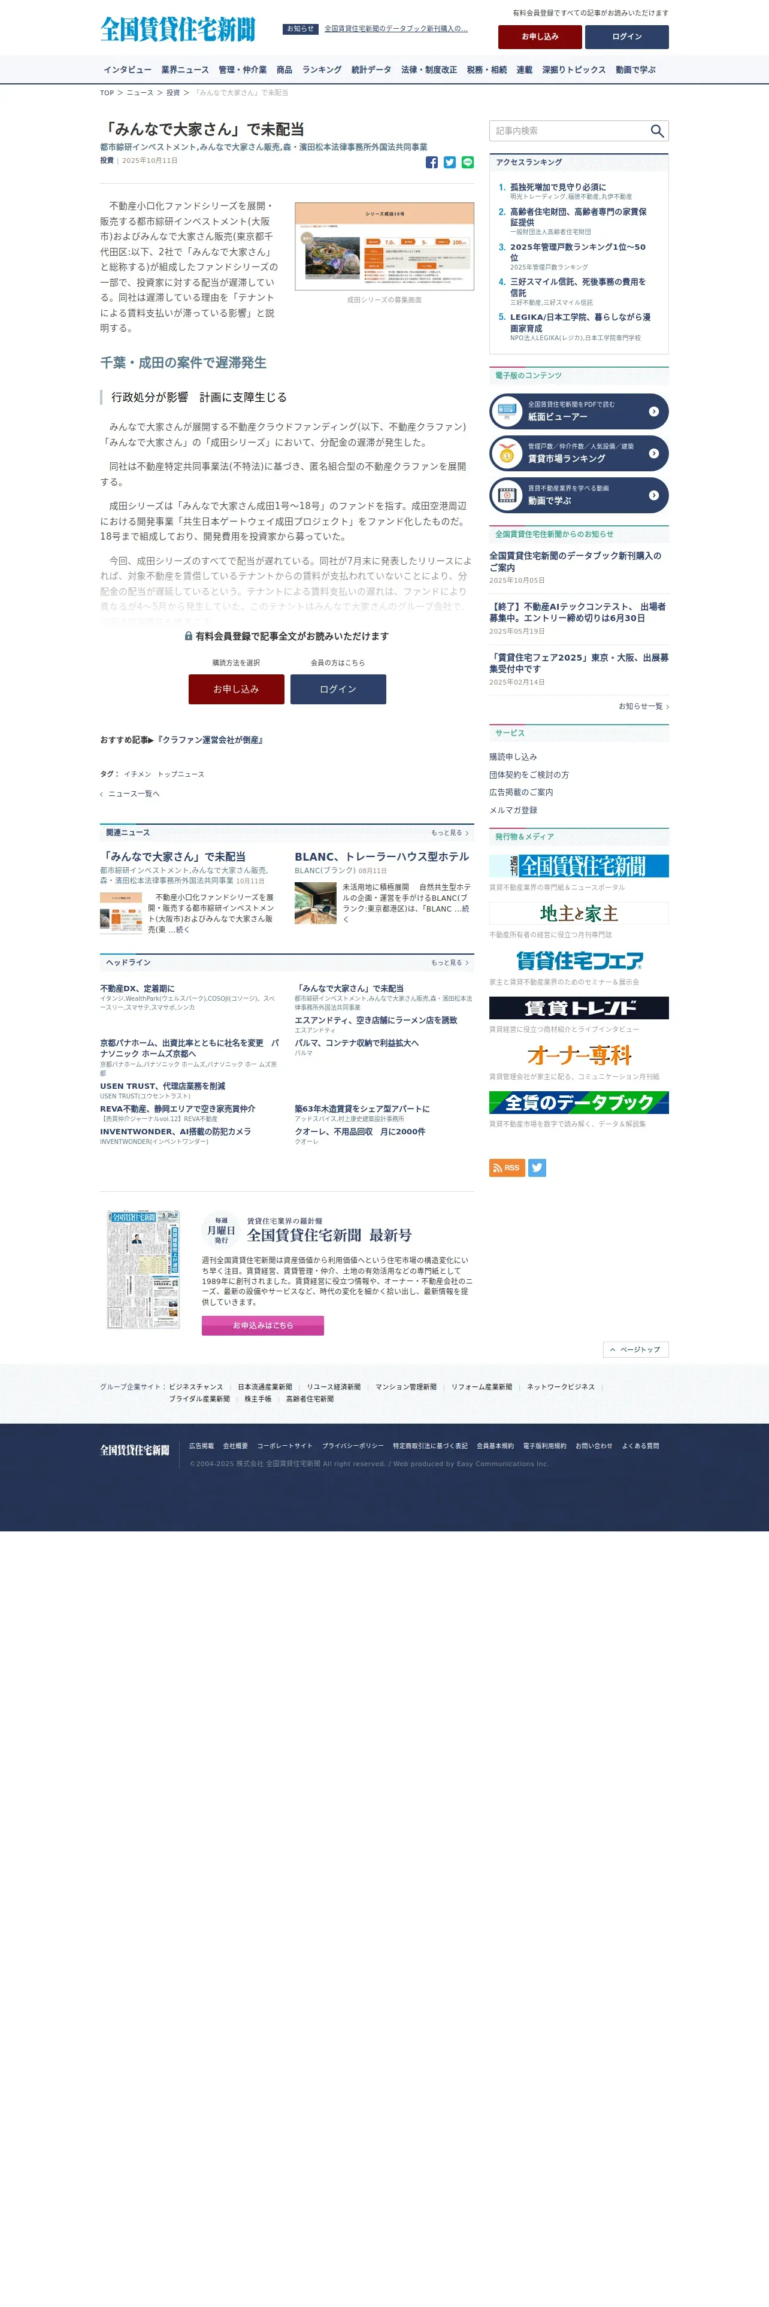
Task: Click paywall お申し込み button
Action: click(237, 689)
